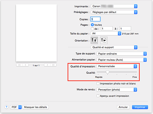
Task: Enable Impression photo noir et blanc
Action: click(98, 84)
